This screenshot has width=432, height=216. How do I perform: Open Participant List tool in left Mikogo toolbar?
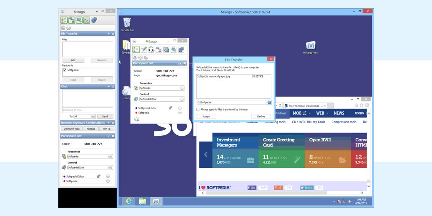click(64, 20)
